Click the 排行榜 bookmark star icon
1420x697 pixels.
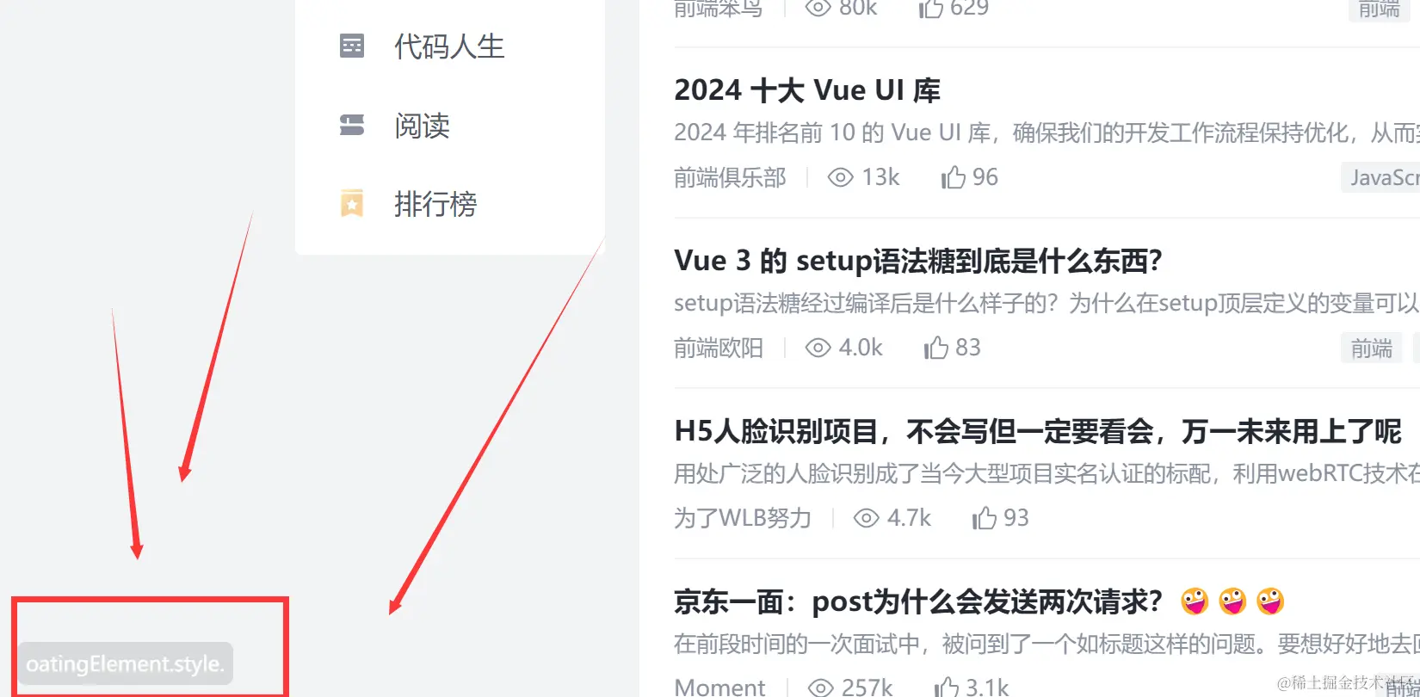[352, 204]
